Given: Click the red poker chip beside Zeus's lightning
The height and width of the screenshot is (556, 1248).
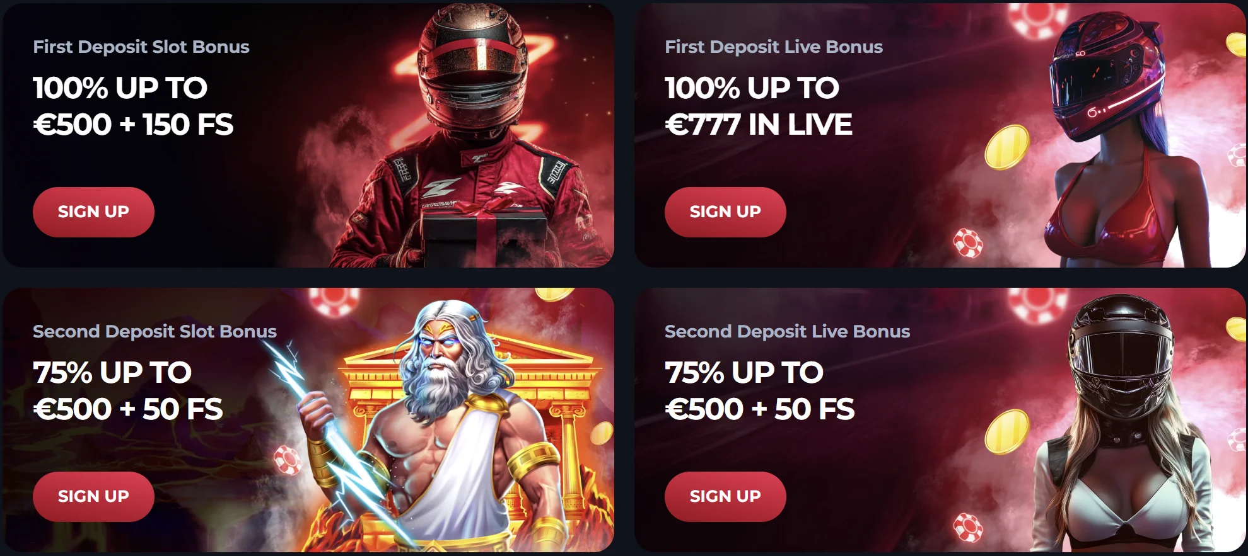Looking at the screenshot, I should (x=288, y=460).
